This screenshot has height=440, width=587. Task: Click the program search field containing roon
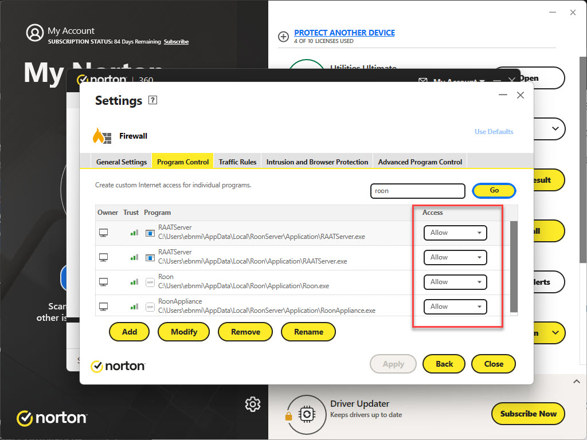coord(418,191)
